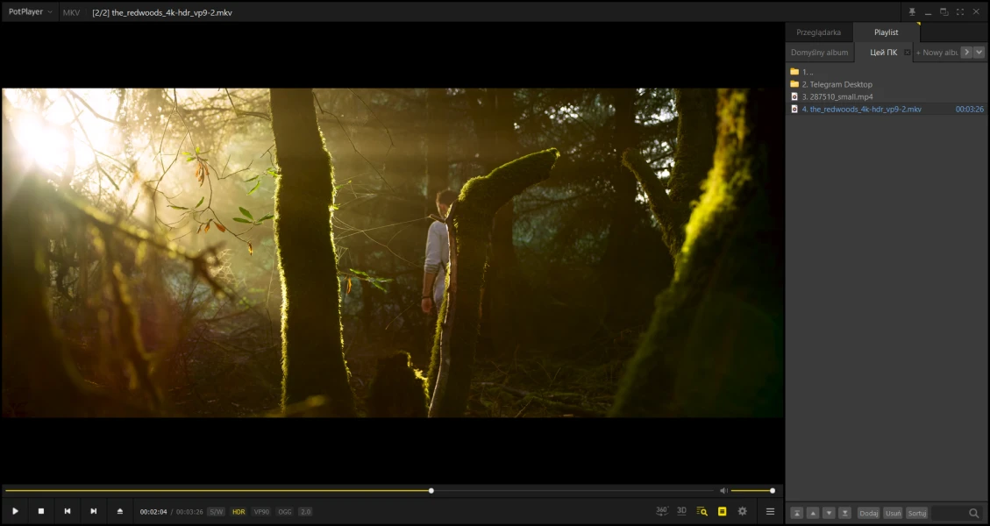Click the 3D video mode icon
Screen dimensions: 990x526
[681, 511]
